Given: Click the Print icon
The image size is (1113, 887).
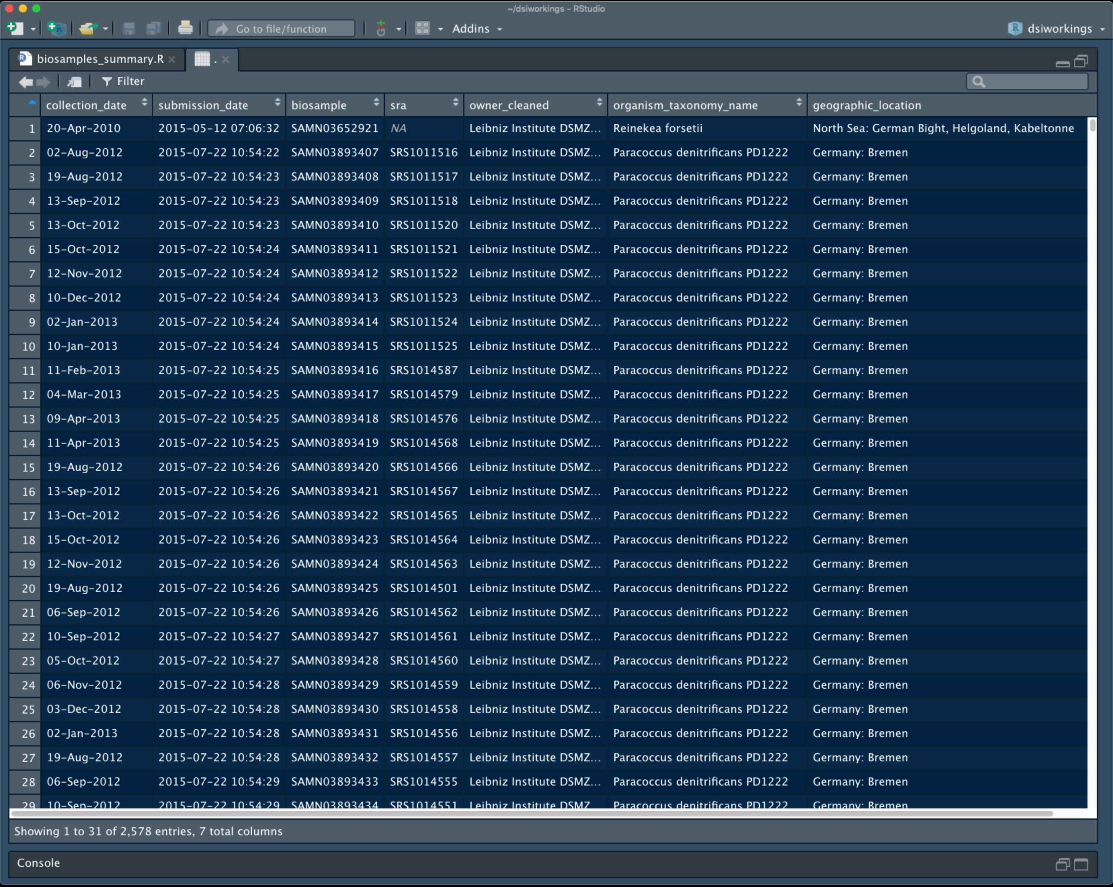Looking at the screenshot, I should [x=185, y=28].
